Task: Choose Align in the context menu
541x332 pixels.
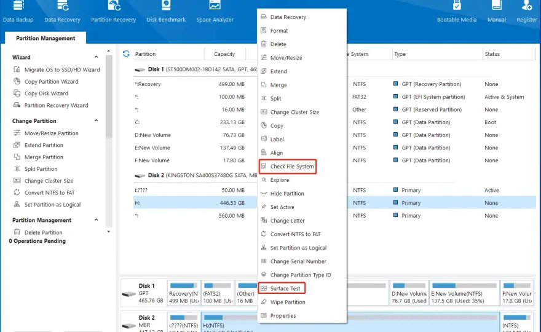Action: [302, 153]
